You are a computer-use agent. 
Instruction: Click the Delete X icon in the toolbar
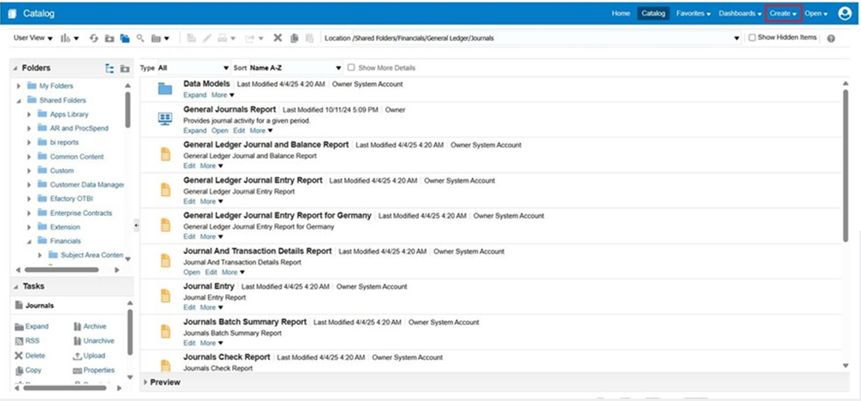coord(277,37)
